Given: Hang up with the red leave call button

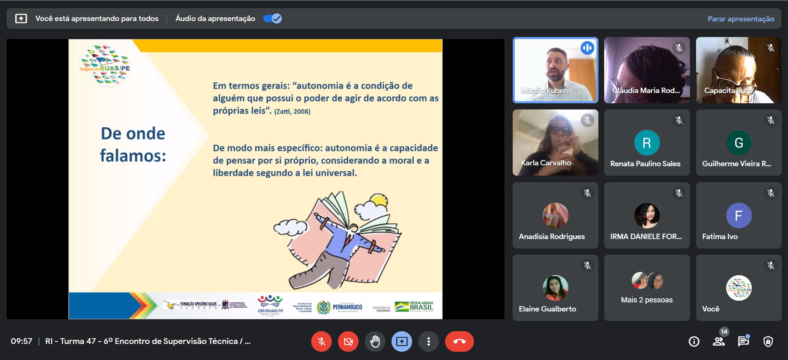Looking at the screenshot, I should 459,341.
